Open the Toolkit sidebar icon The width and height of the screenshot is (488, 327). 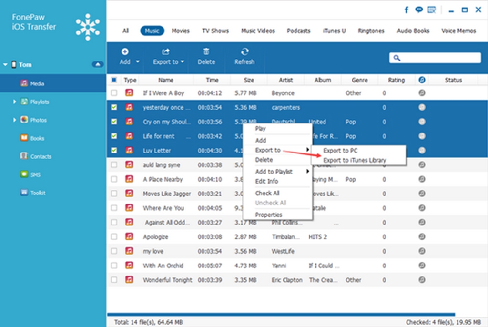point(25,193)
